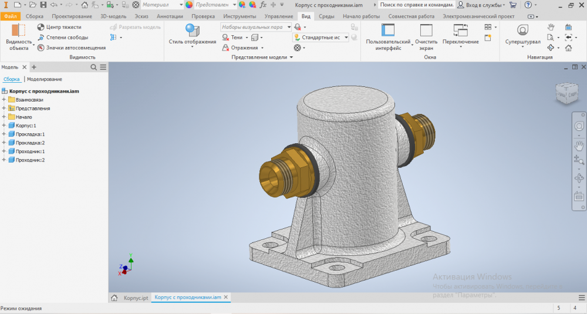Select Прокладка:2 in the model browser
The width and height of the screenshot is (587, 314).
[x=30, y=143]
